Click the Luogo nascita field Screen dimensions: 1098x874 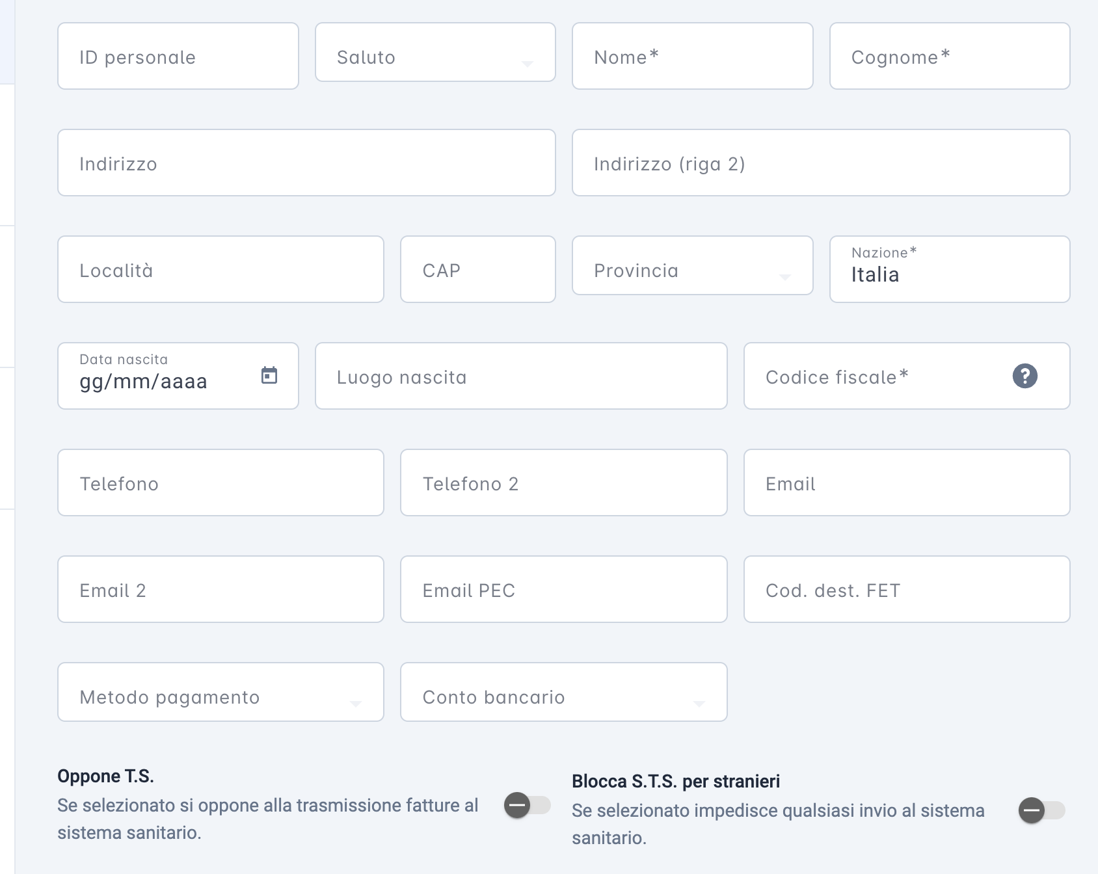point(521,376)
